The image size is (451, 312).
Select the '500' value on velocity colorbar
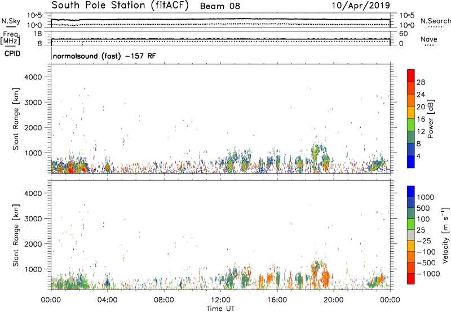pos(423,208)
